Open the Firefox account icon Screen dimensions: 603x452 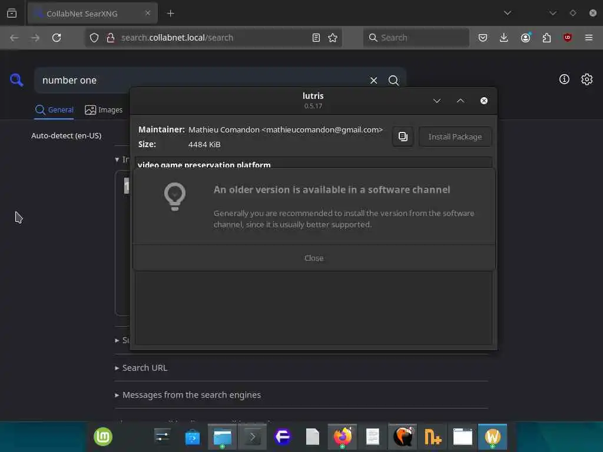tap(526, 38)
